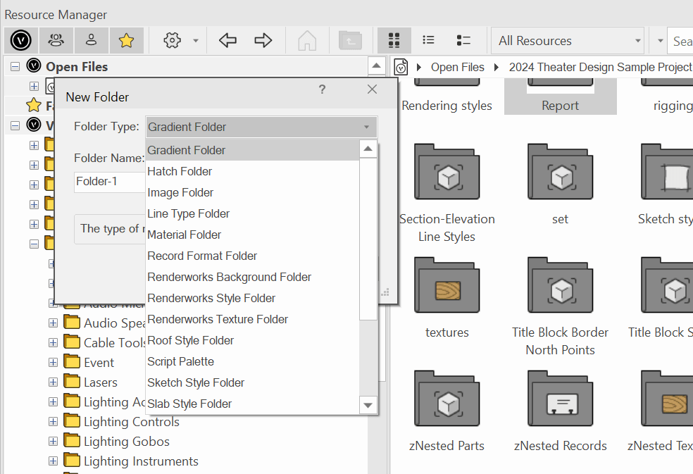Screen dimensions: 693x474
Task: Select Open Files in the tree
Action: [x=77, y=66]
